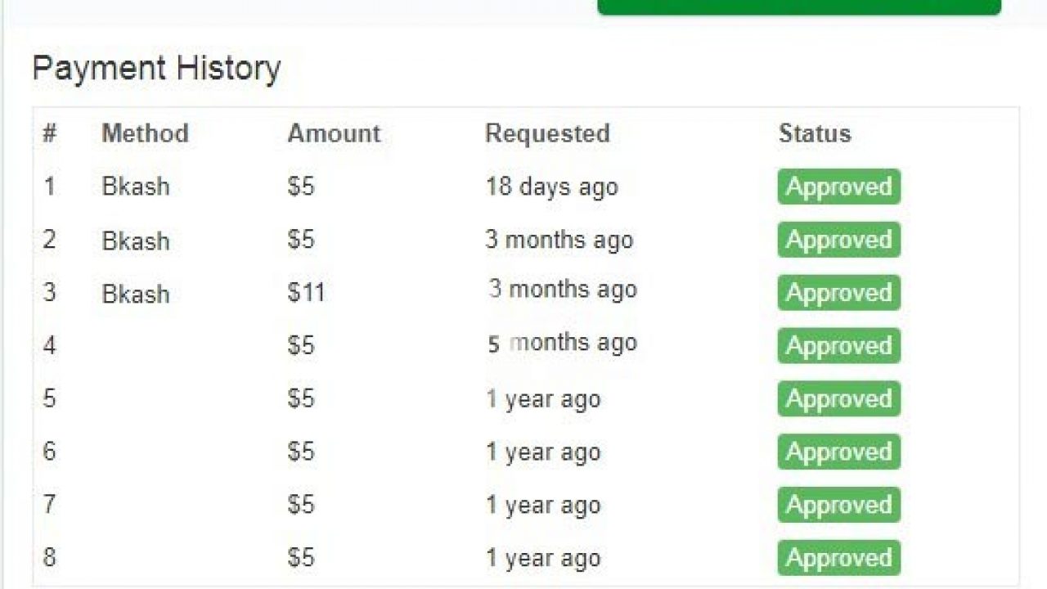Click the Status column header

[815, 133]
